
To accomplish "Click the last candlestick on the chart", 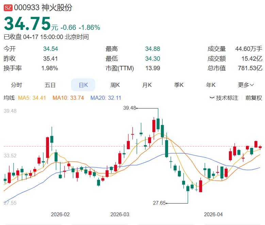I will click(260, 147).
